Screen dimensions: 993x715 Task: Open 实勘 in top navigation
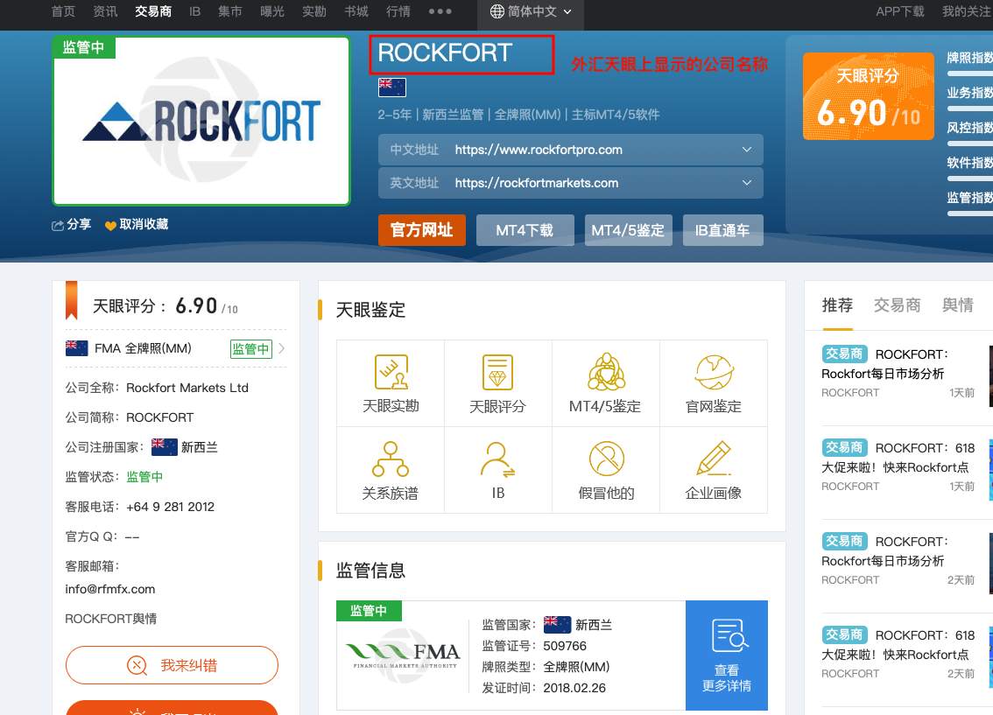(314, 11)
